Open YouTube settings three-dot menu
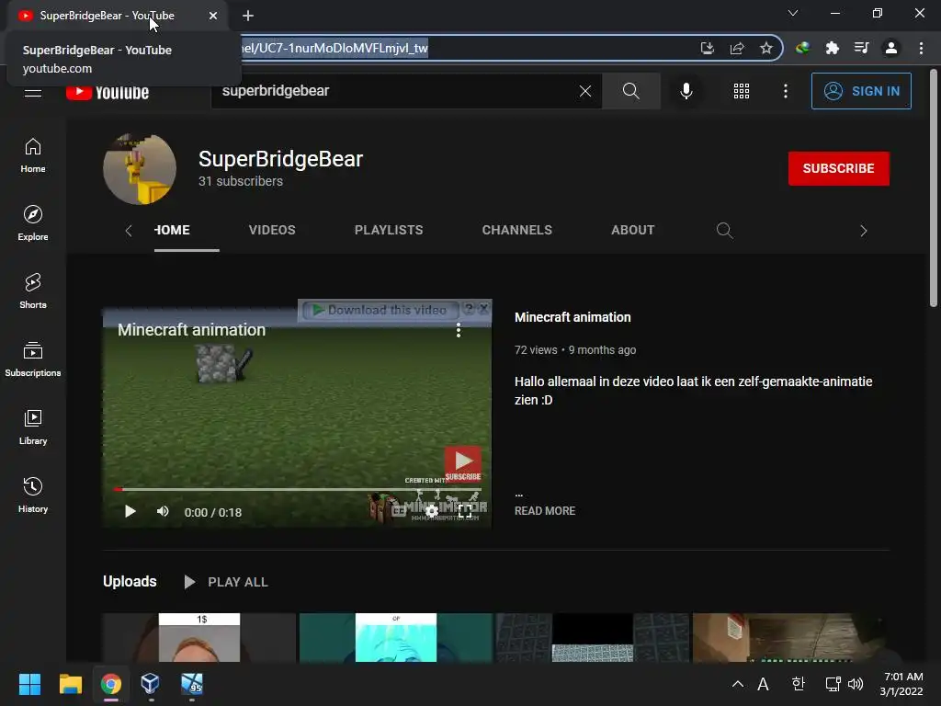 (x=786, y=91)
